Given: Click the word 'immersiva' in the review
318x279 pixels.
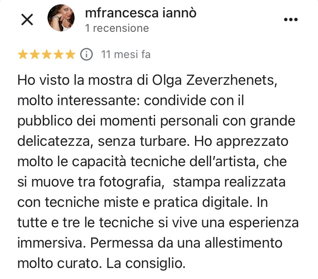Looking at the screenshot, I should click(x=50, y=243).
